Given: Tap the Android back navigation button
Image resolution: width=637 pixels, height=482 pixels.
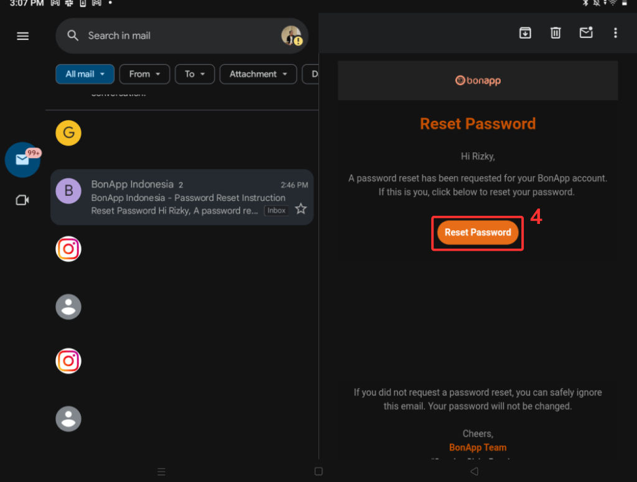Looking at the screenshot, I should tap(474, 471).
